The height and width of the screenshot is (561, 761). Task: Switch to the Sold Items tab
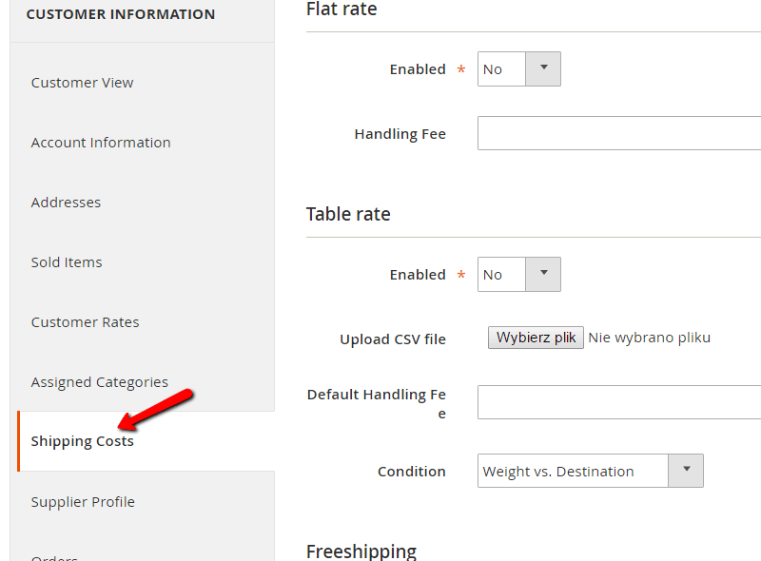click(x=67, y=262)
